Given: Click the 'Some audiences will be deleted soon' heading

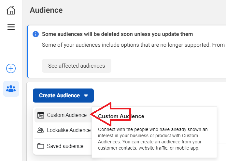Looking at the screenshot, I should coord(118,34).
